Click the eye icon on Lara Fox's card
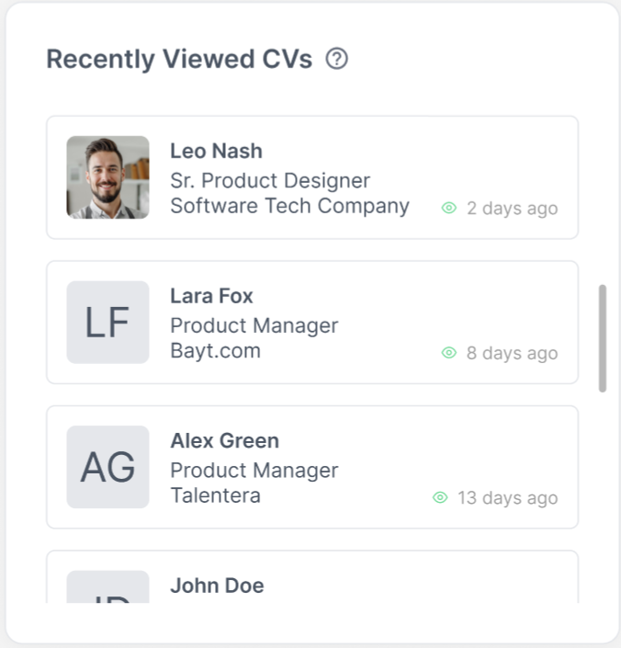Image resolution: width=621 pixels, height=648 pixels. coord(449,352)
